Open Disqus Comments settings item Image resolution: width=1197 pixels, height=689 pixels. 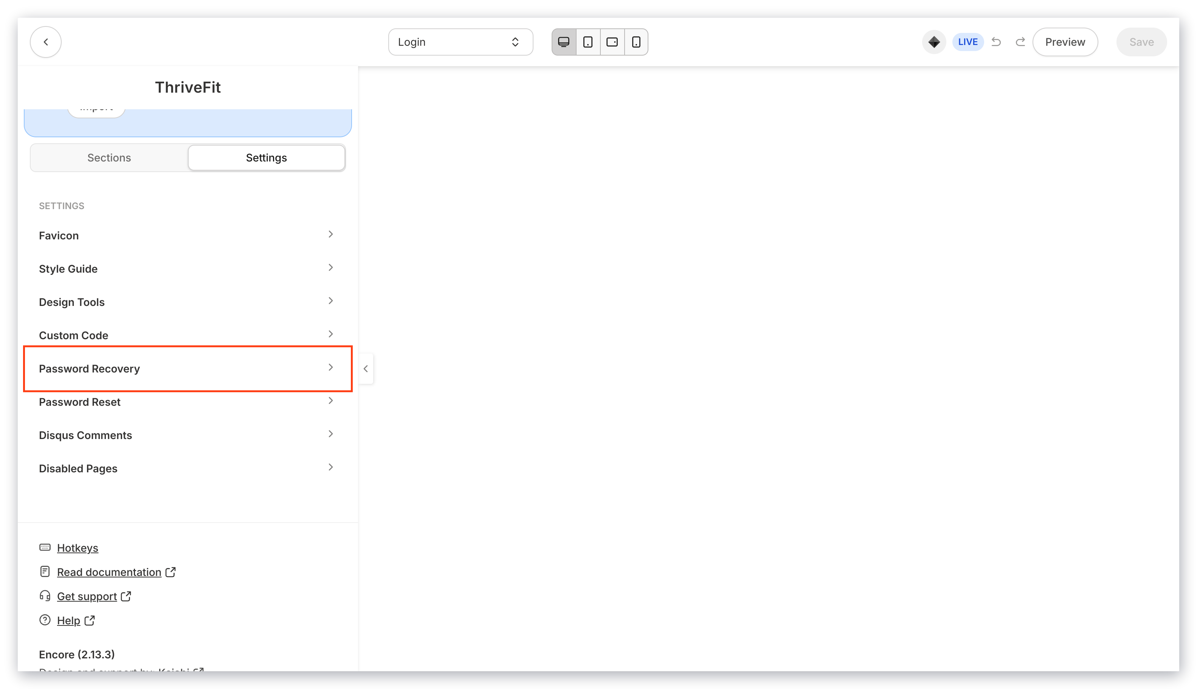coord(188,435)
